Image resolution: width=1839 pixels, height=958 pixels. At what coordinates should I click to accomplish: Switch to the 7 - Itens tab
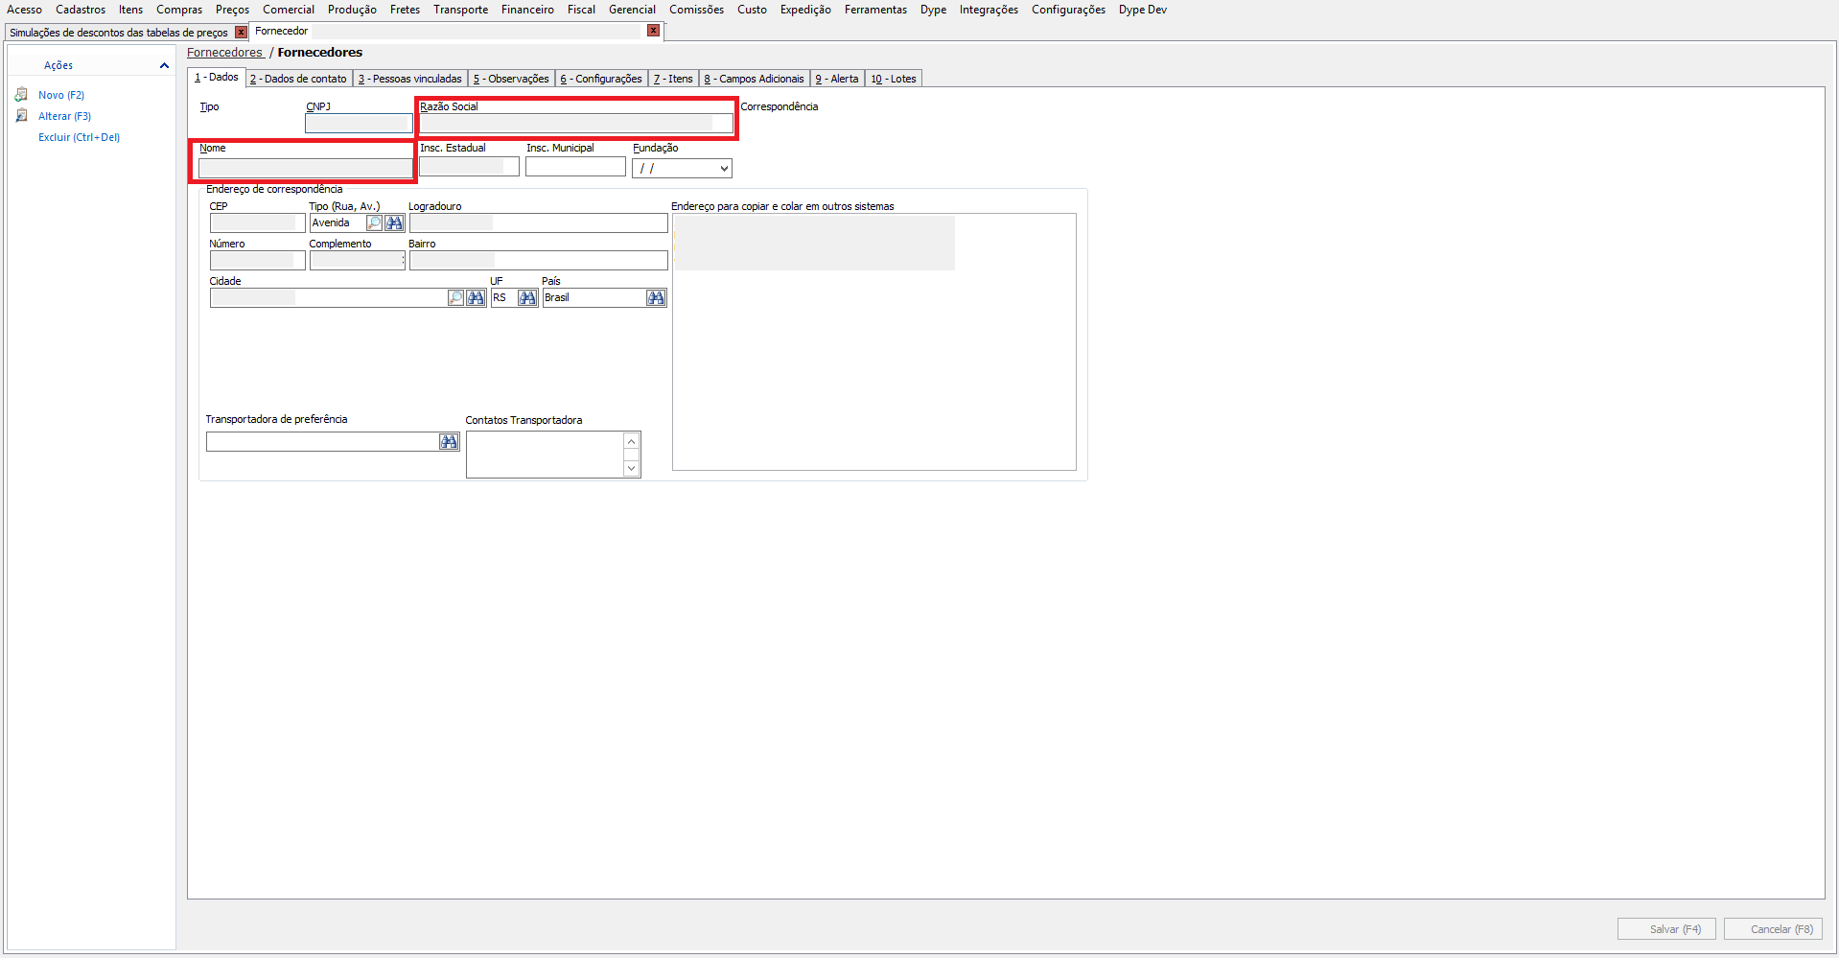(673, 79)
